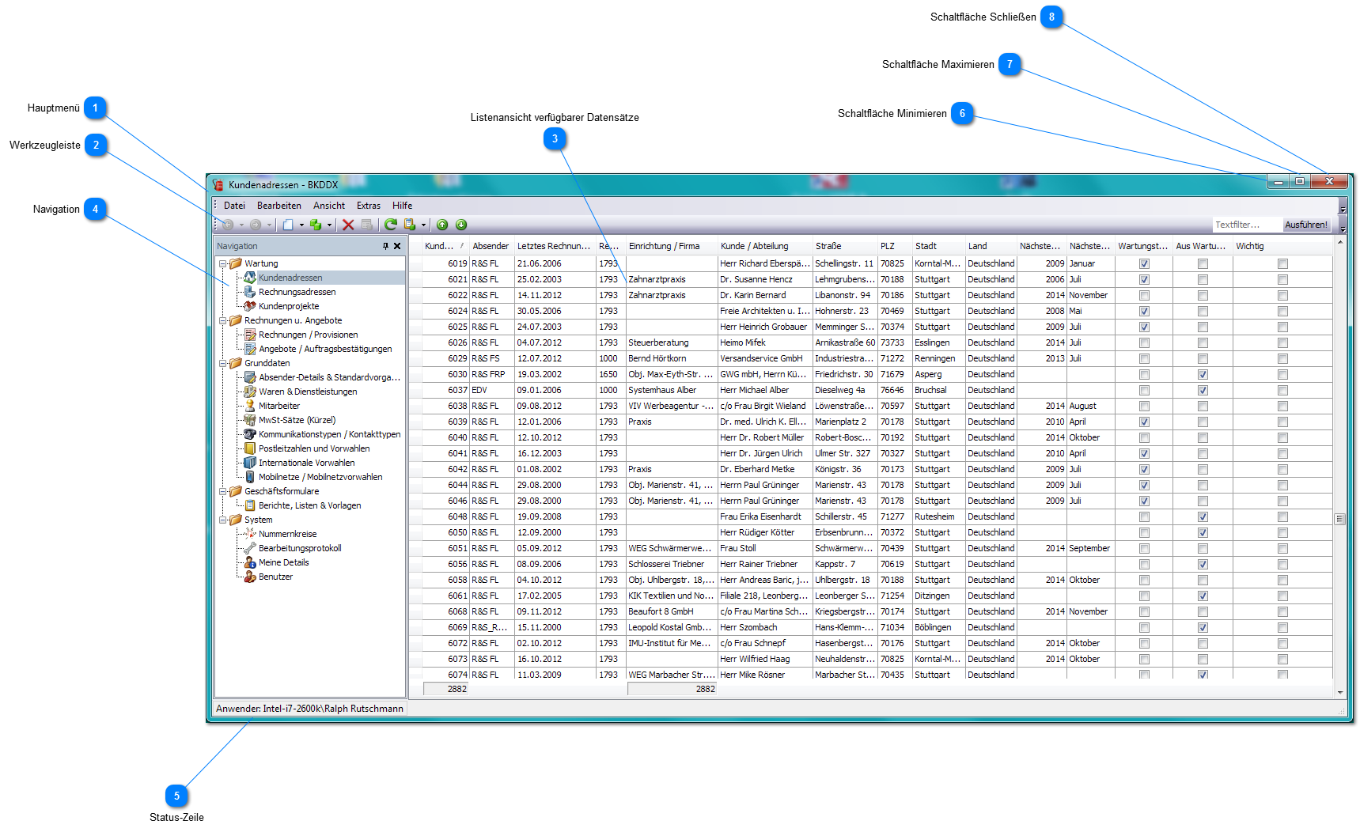Screen dimensions: 1360x836
Task: Open MwSt-Sätze (Kürzel) entry
Action: click(x=297, y=420)
